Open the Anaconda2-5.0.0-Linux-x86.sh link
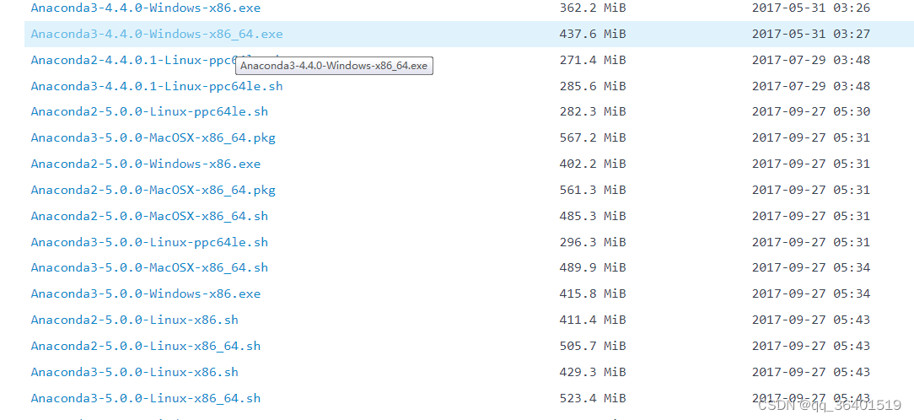Viewport: 914px width, 420px height. tap(135, 320)
